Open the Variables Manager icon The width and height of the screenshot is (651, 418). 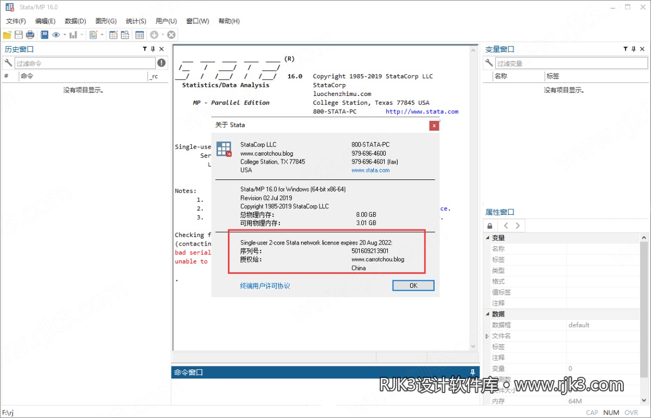(x=139, y=35)
